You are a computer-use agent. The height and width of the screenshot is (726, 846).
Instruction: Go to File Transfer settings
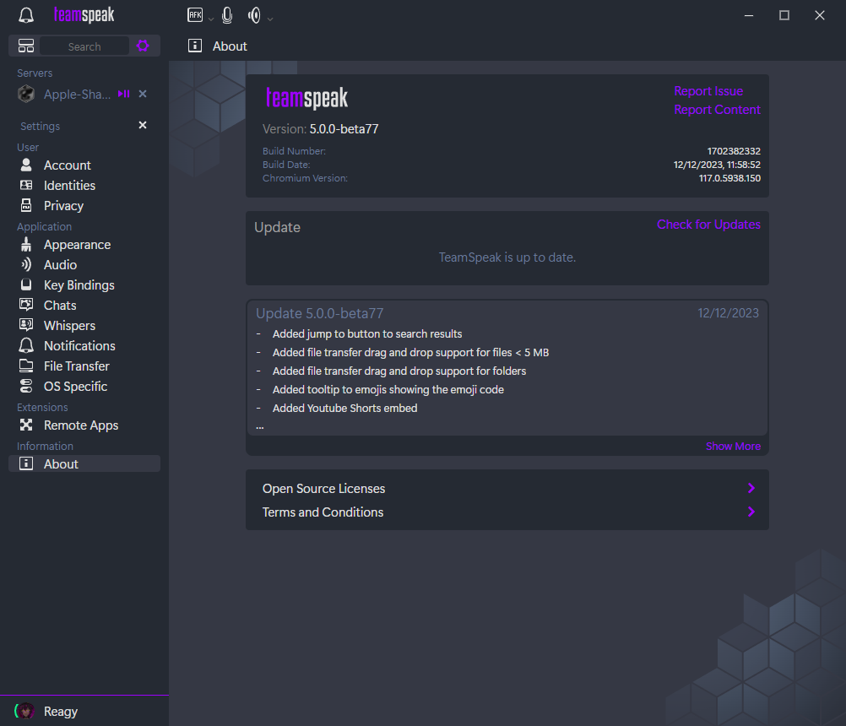(84, 366)
